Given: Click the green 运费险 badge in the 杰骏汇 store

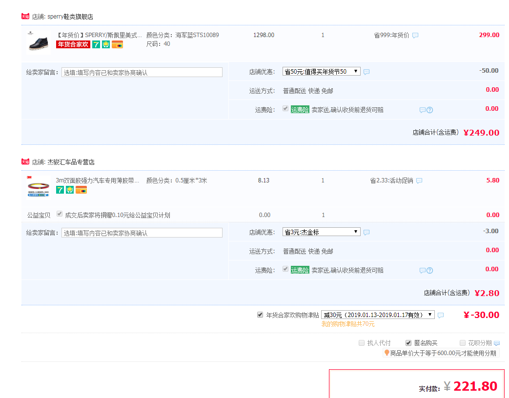Looking at the screenshot, I should (300, 270).
